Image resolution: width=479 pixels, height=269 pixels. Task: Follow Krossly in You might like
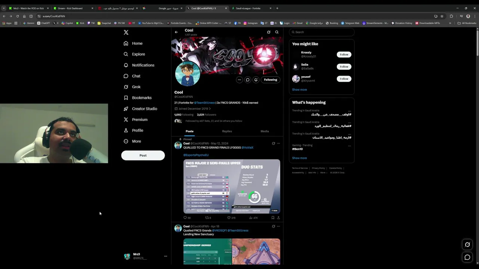click(x=344, y=55)
